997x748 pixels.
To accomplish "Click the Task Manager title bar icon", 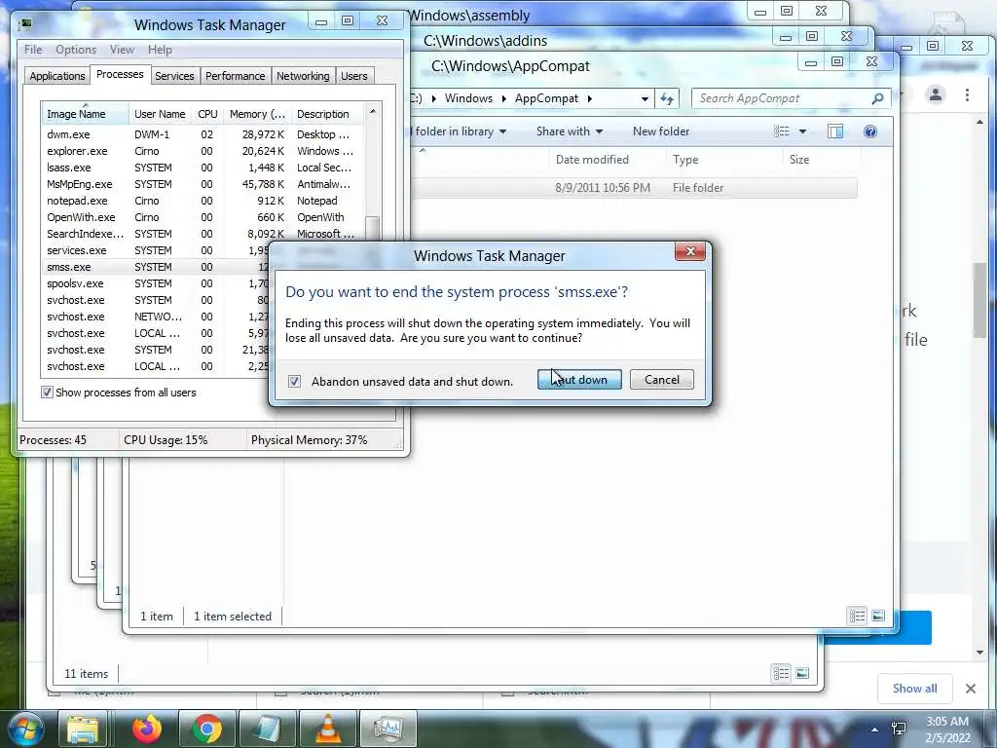I will pyautogui.click(x=25, y=24).
